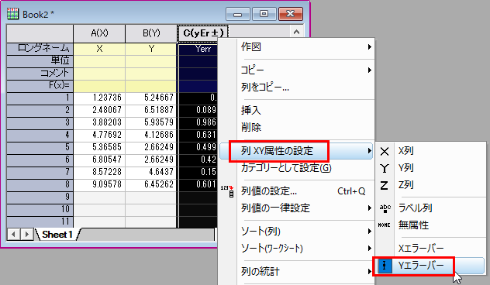Open the 列値の一律設定 submenu
Viewport: 490px width, 285px height.
pos(369,208)
